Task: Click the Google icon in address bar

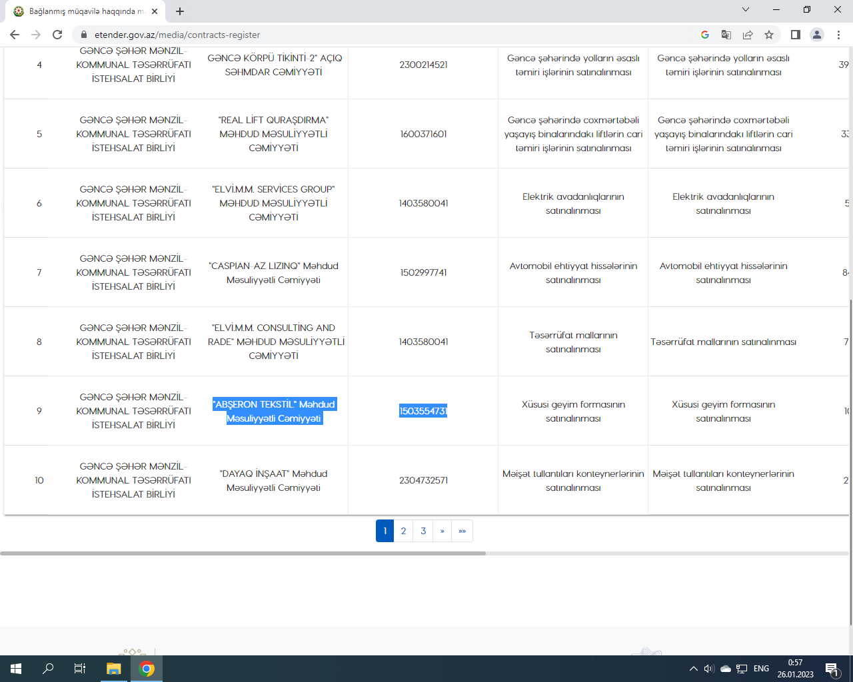Action: pyautogui.click(x=705, y=35)
